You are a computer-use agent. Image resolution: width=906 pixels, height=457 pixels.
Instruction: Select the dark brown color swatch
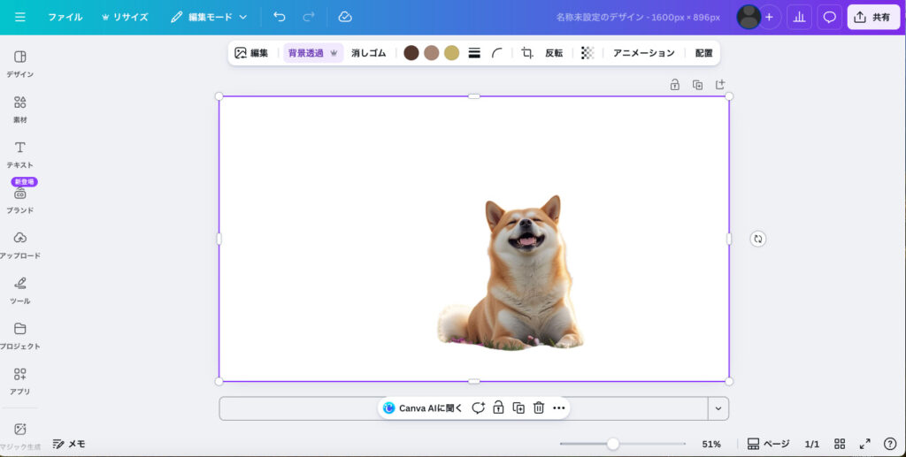[411, 53]
